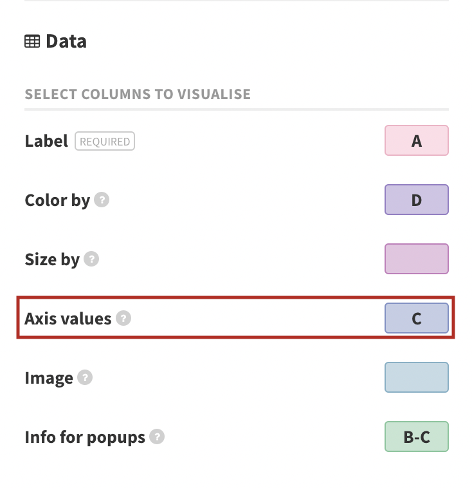Viewport: 472px width, 488px height.
Task: Click the Axis values help question mark
Action: tap(123, 318)
